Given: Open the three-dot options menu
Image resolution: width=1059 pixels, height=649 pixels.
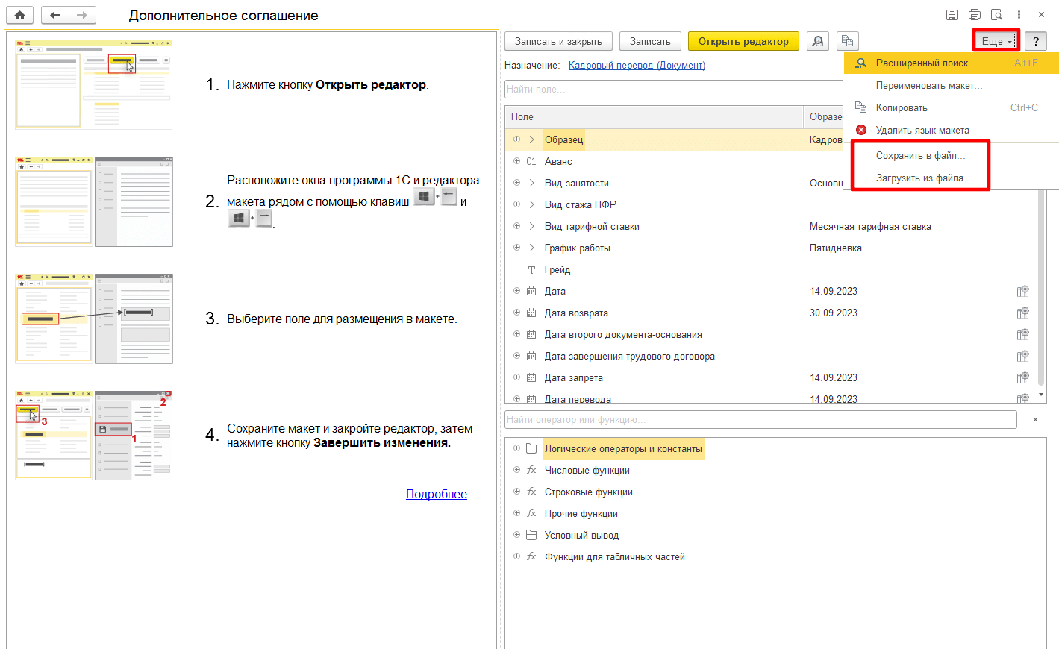Looking at the screenshot, I should point(1019,15).
